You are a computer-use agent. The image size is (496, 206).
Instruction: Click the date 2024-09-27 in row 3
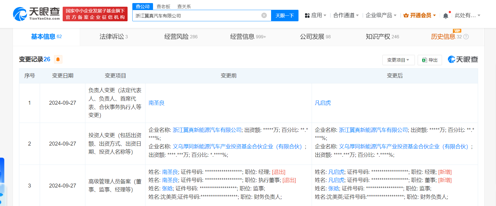(x=63, y=186)
